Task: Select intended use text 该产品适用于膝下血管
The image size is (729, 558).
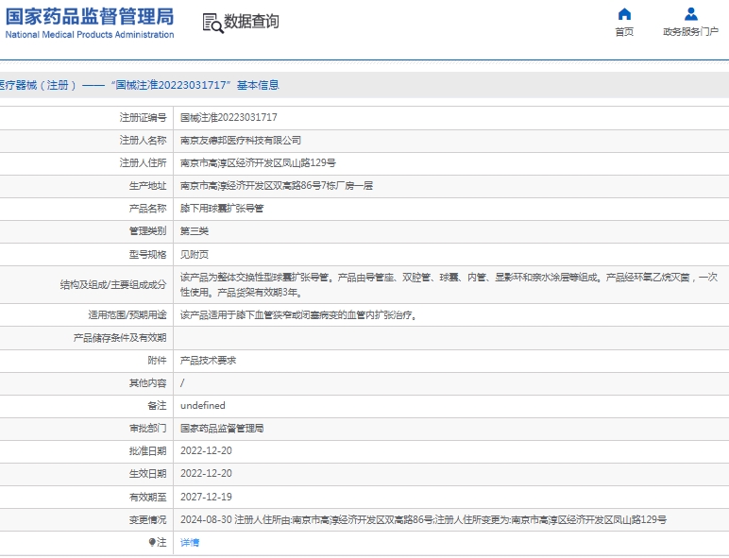Action: click(298, 315)
